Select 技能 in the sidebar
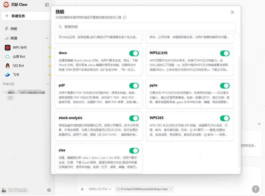The width and height of the screenshot is (265, 196). [14, 29]
